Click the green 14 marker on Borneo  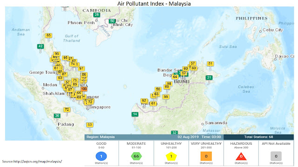tap(135, 114)
